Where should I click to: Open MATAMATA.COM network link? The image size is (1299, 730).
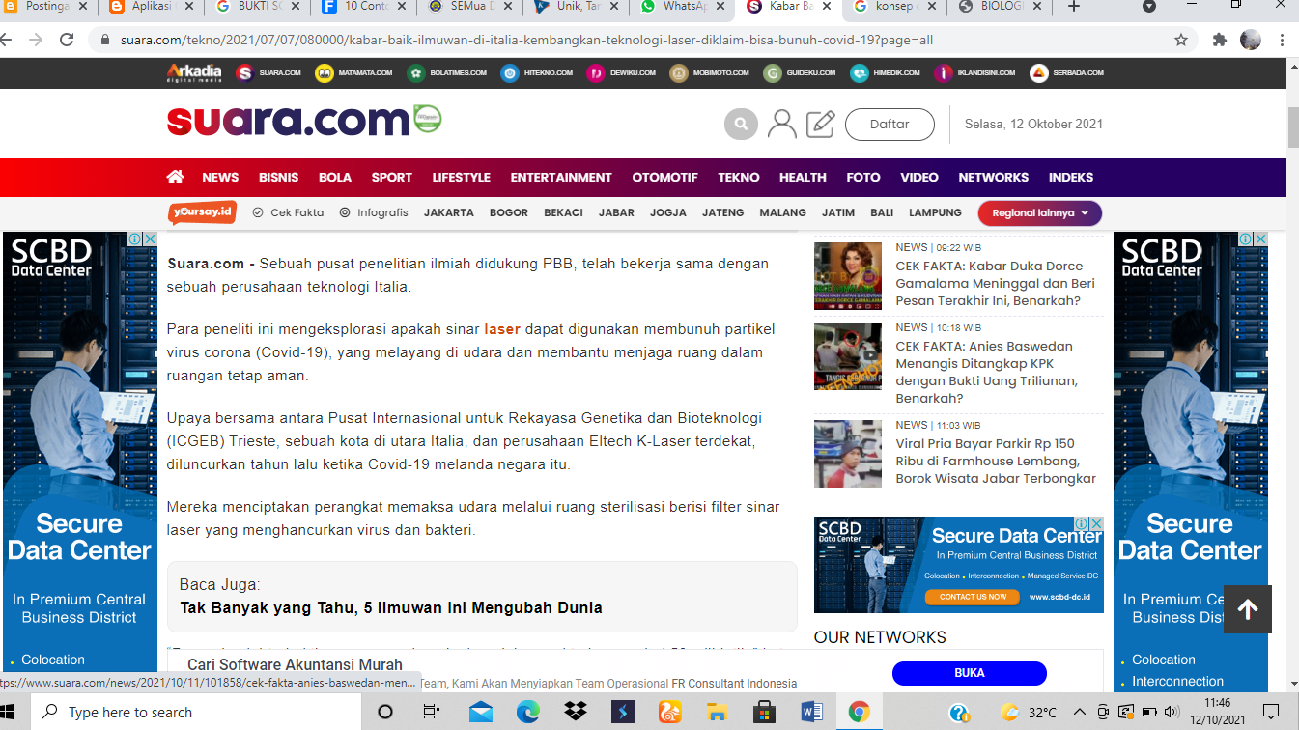pyautogui.click(x=353, y=72)
